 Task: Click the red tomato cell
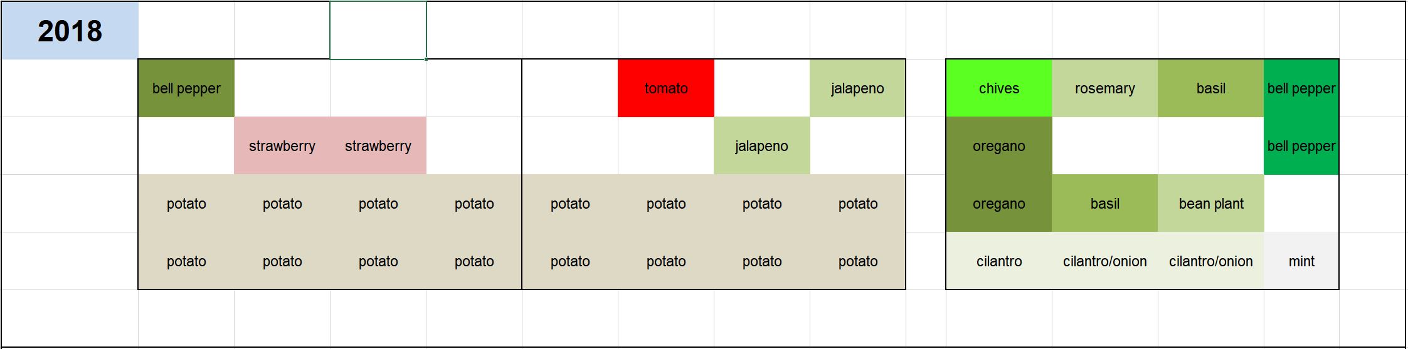coord(665,88)
